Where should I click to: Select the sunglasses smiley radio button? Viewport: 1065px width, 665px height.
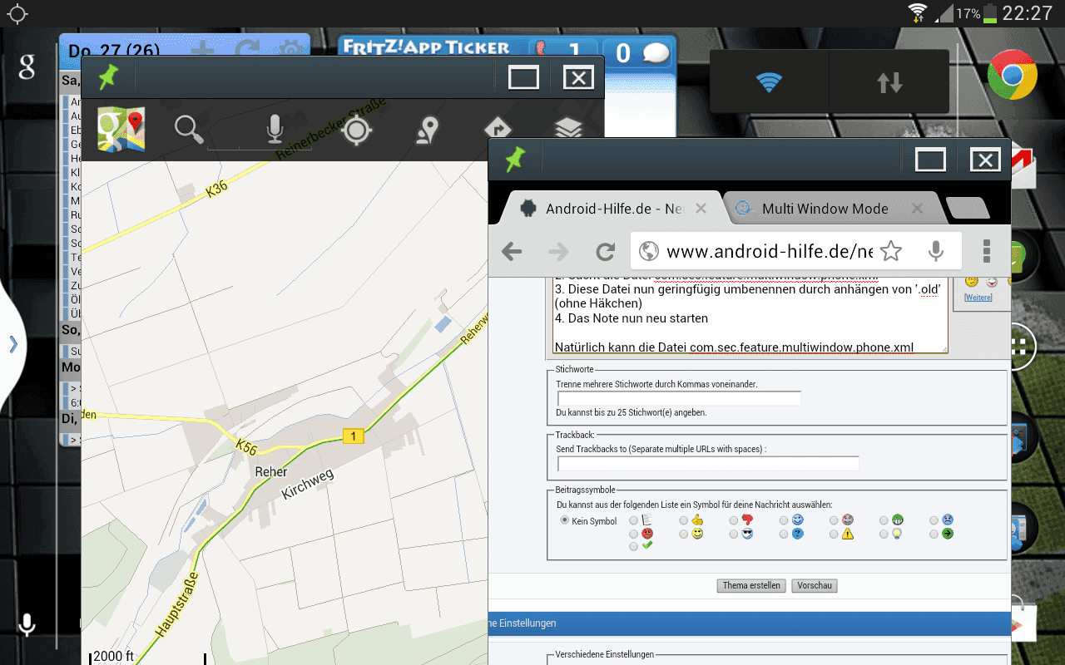(734, 534)
